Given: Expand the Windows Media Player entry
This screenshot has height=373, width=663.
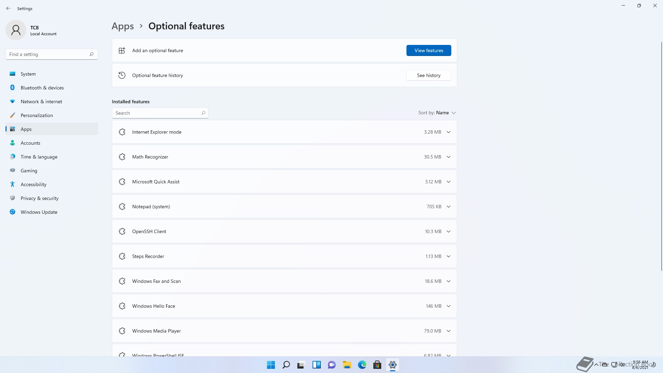Looking at the screenshot, I should click(449, 331).
